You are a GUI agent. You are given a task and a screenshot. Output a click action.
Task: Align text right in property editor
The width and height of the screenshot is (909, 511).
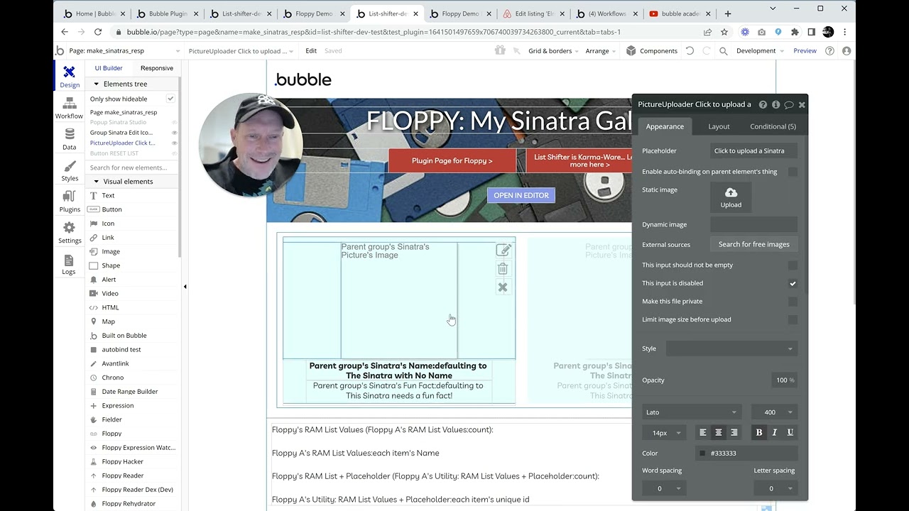coord(734,432)
